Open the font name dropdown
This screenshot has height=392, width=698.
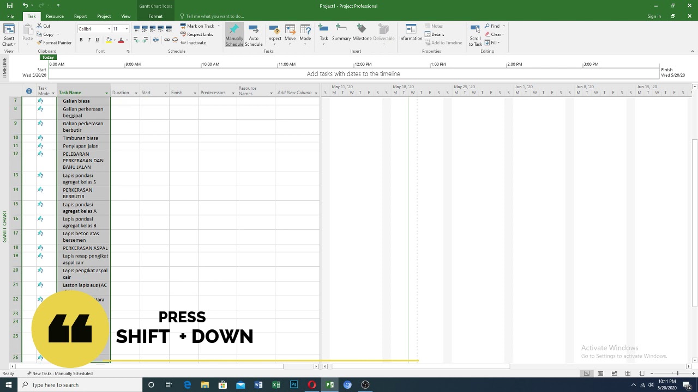point(109,29)
